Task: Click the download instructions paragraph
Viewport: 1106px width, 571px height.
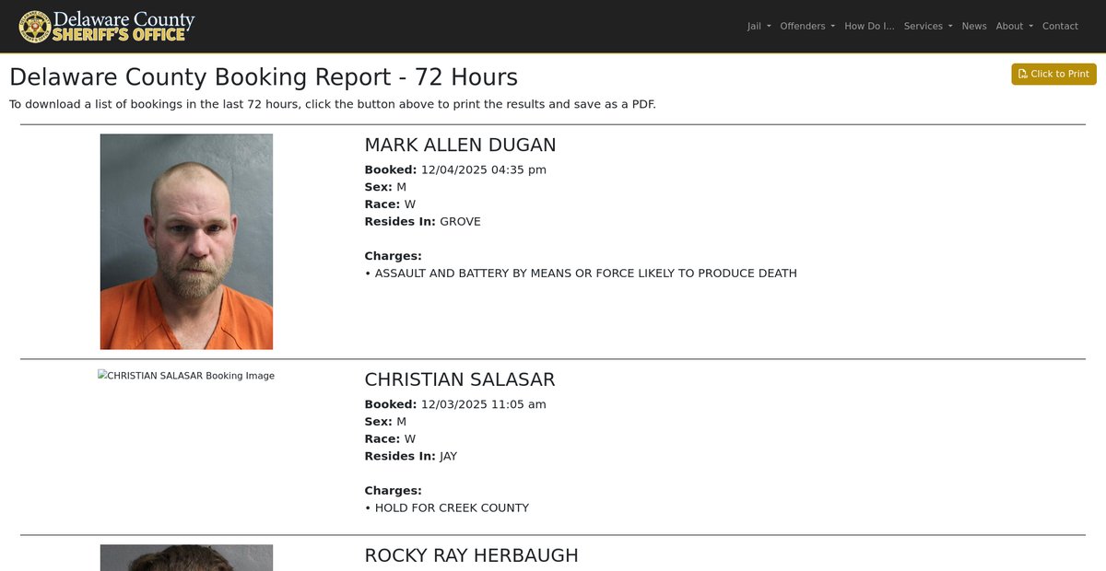Action: tap(333, 104)
